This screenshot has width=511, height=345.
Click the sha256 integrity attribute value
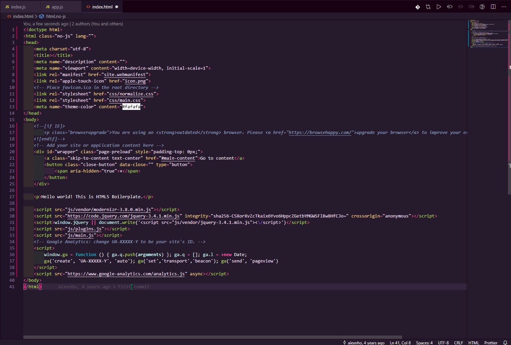coord(280,216)
